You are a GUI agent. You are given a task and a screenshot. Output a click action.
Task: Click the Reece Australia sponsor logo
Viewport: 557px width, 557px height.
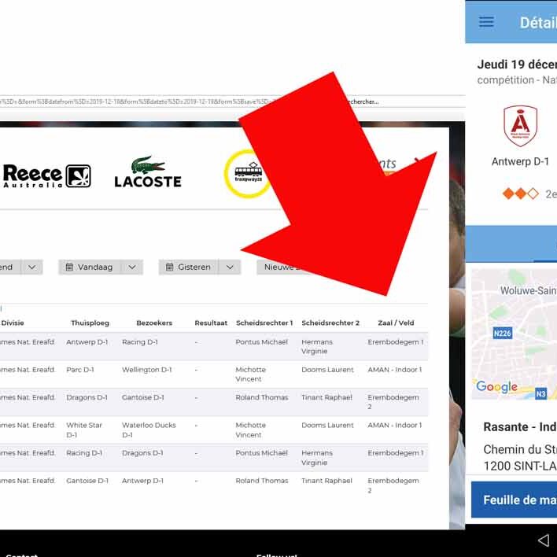(x=46, y=175)
